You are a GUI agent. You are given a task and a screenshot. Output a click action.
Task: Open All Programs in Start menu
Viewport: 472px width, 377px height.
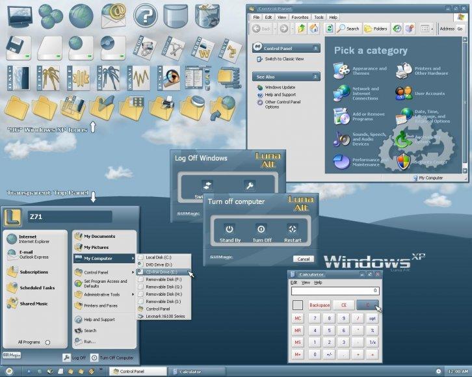tap(34, 342)
